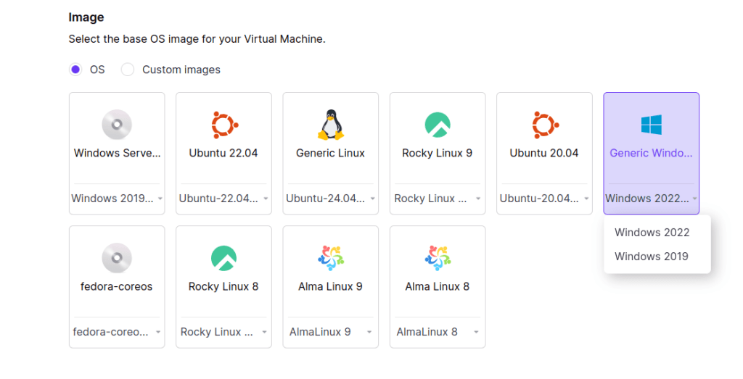Viewport: 743px width, 379px height.
Task: Select the Rocky Linux 9 card title
Action: click(437, 154)
